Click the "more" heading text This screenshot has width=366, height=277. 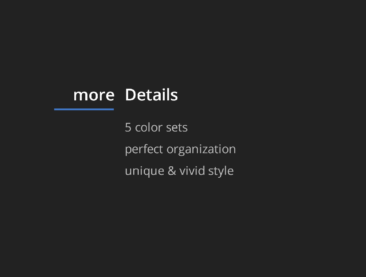click(94, 95)
